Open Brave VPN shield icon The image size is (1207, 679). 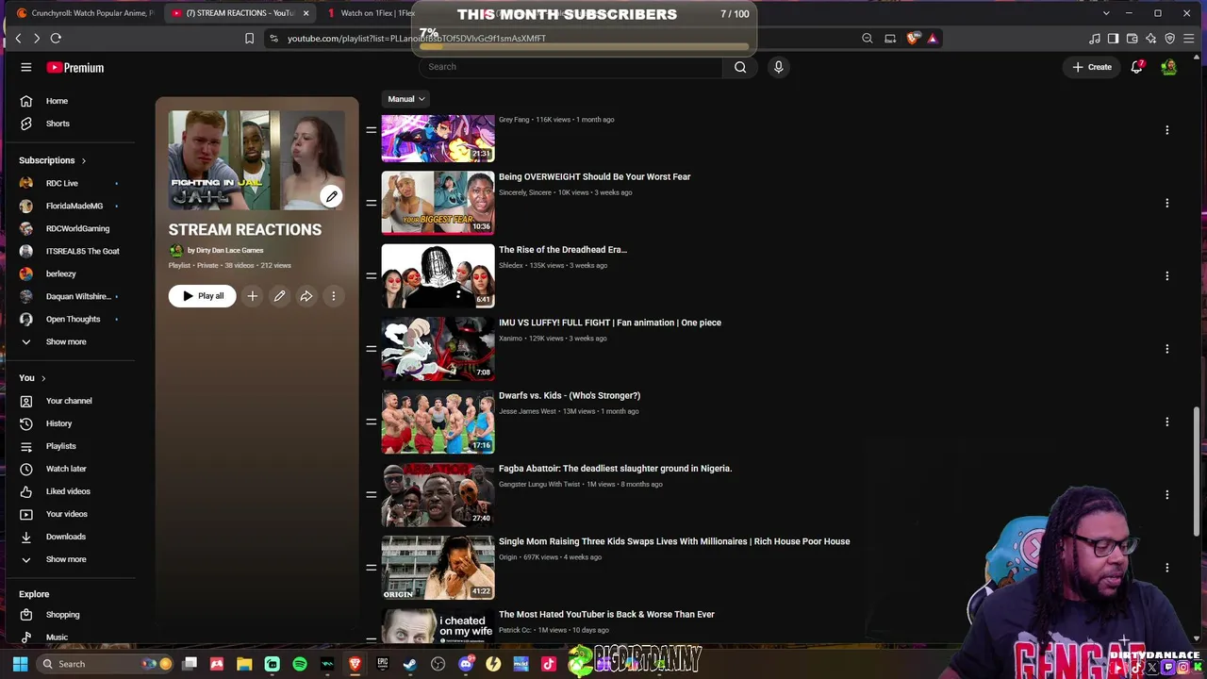[1170, 39]
